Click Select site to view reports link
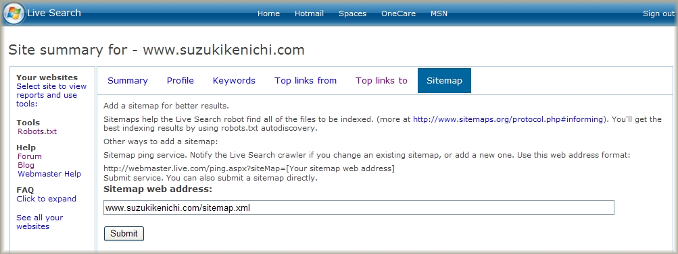Screen dimensions: 678x254 (x=51, y=95)
